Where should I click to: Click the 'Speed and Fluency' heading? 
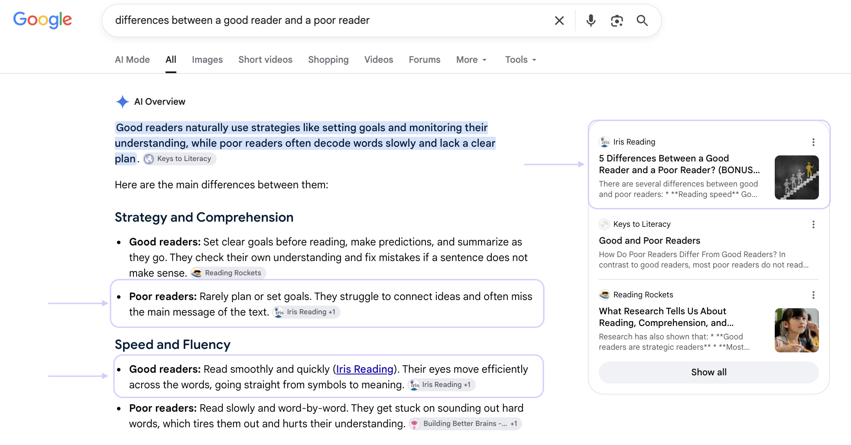point(172,345)
